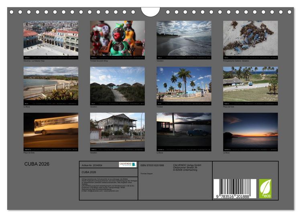Open the Varadero thatched huts path photo
This screenshot has width=301, height=217.
(118, 84)
